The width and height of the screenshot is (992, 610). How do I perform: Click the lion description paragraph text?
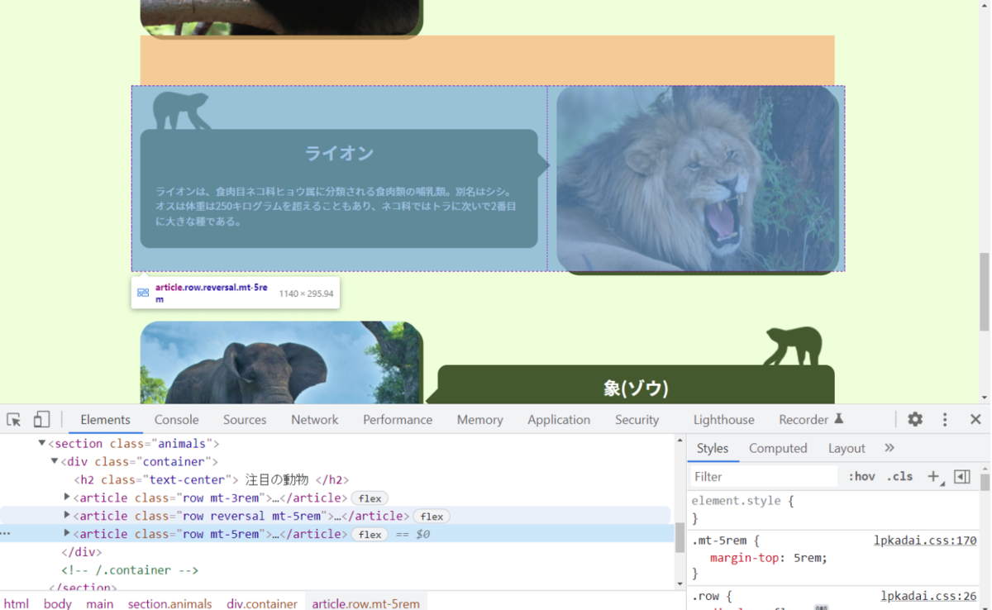336,206
